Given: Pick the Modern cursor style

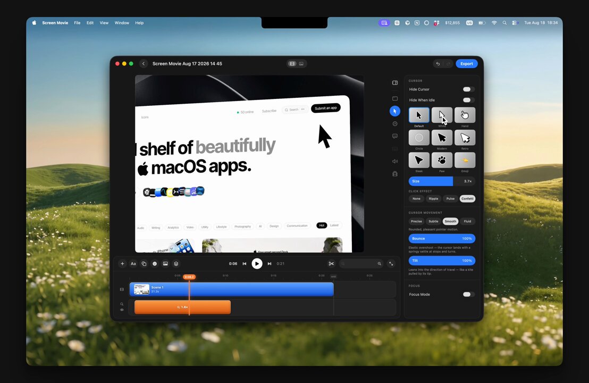Looking at the screenshot, I should 442,138.
